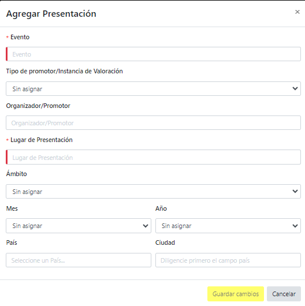
Task: Click the Evento field label
Action: [x=20, y=37]
